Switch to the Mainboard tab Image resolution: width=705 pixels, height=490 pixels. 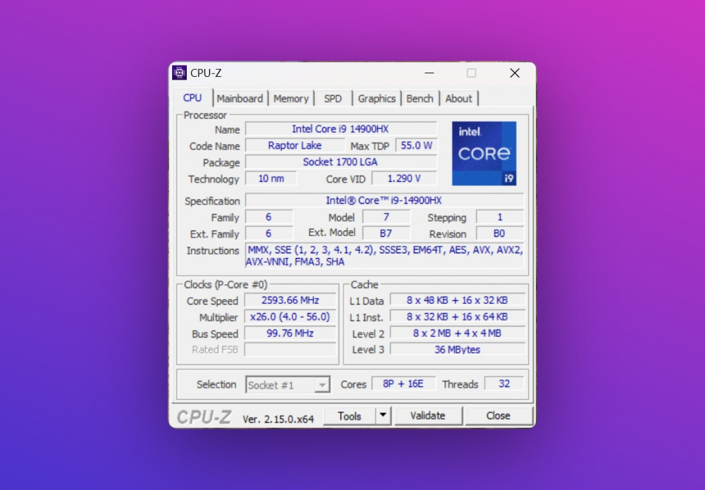click(x=240, y=99)
